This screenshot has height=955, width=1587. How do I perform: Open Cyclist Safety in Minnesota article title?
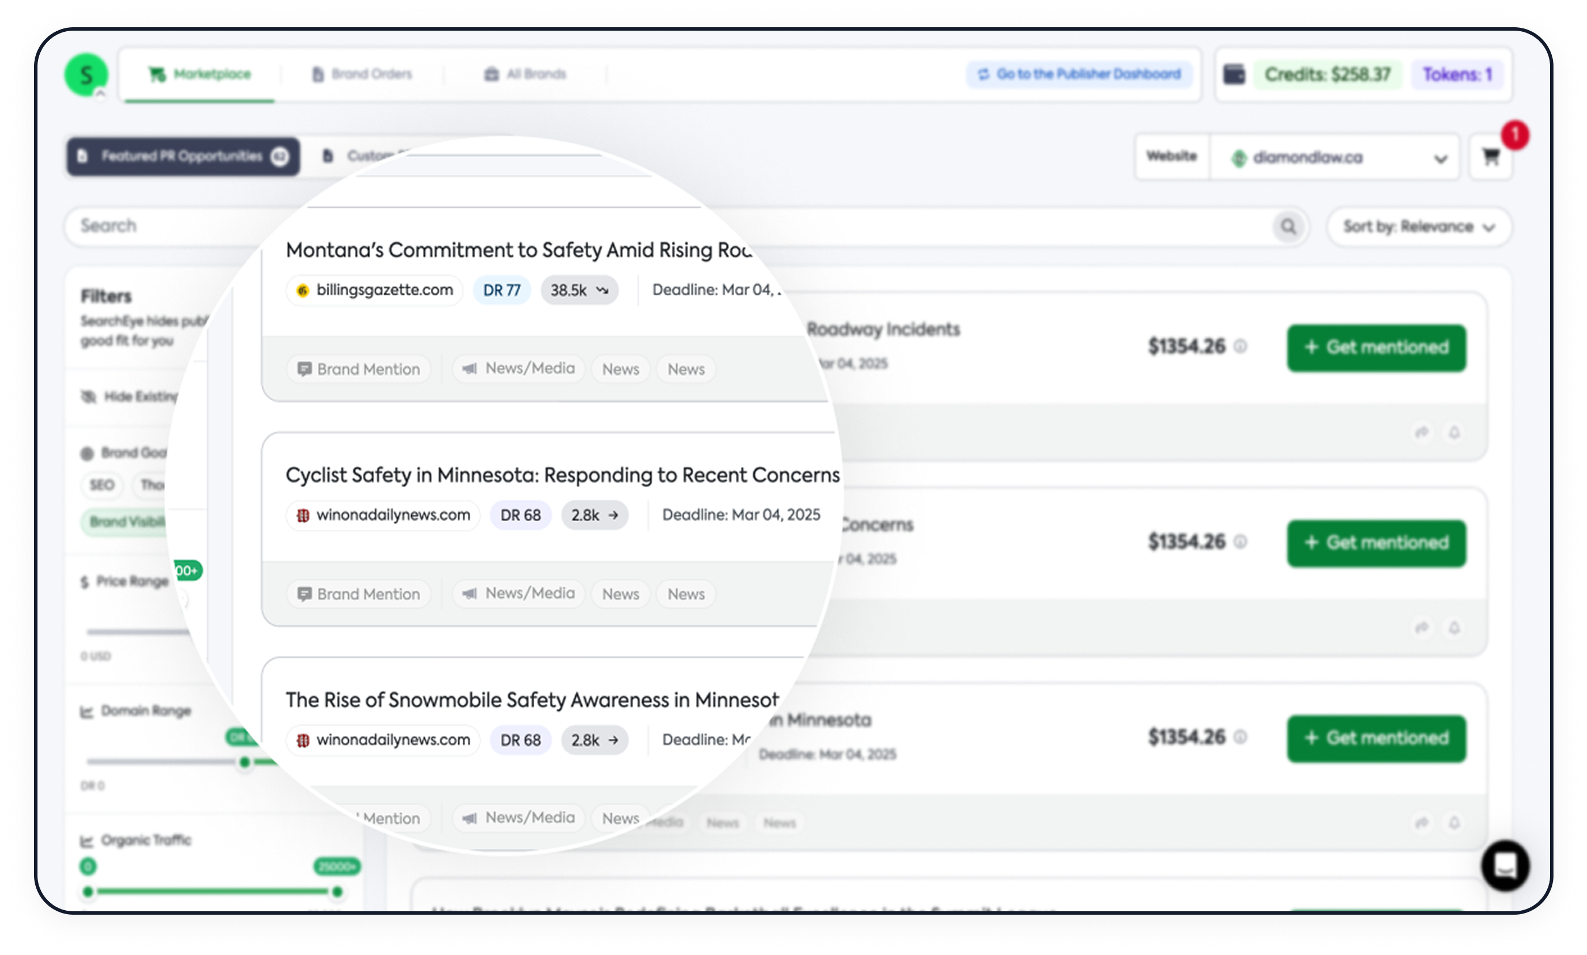(x=563, y=475)
